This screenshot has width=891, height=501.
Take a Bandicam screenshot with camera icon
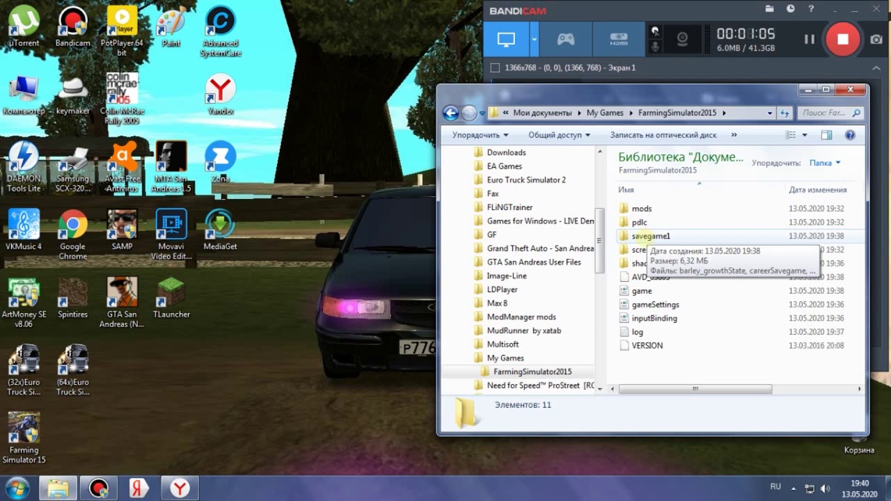[x=876, y=40]
